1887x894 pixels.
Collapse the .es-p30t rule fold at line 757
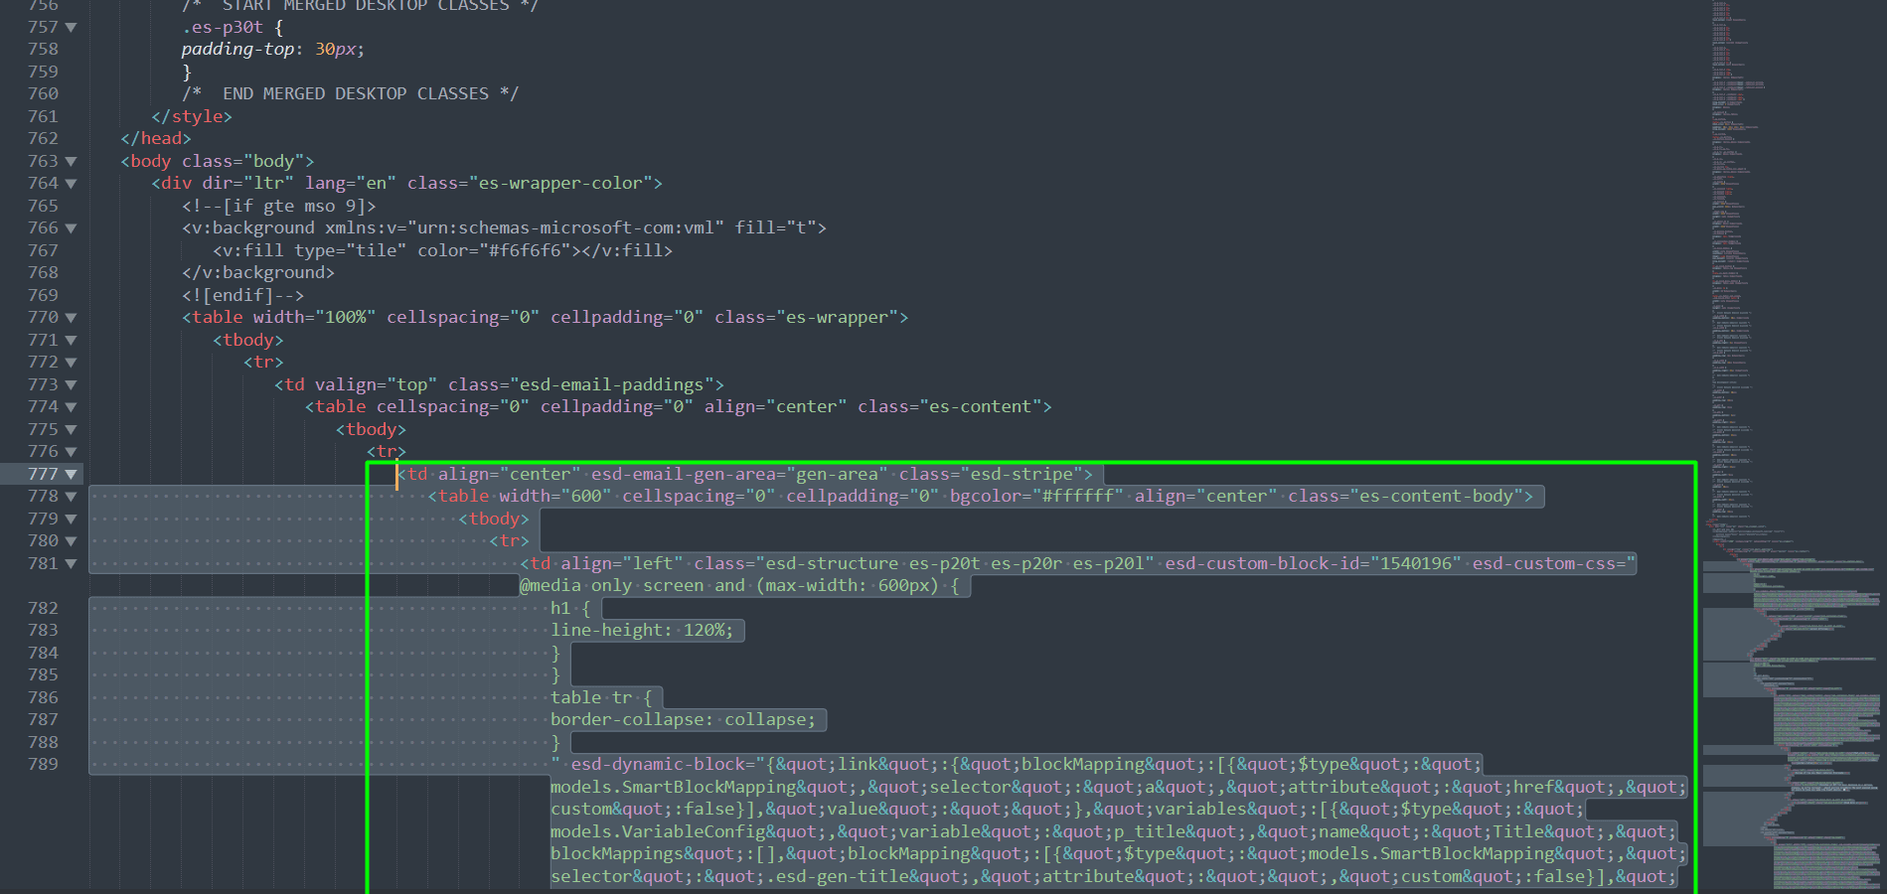69,27
